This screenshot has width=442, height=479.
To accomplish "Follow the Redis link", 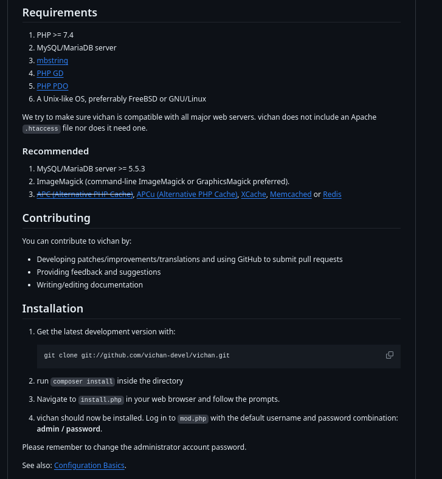I will pos(332,195).
